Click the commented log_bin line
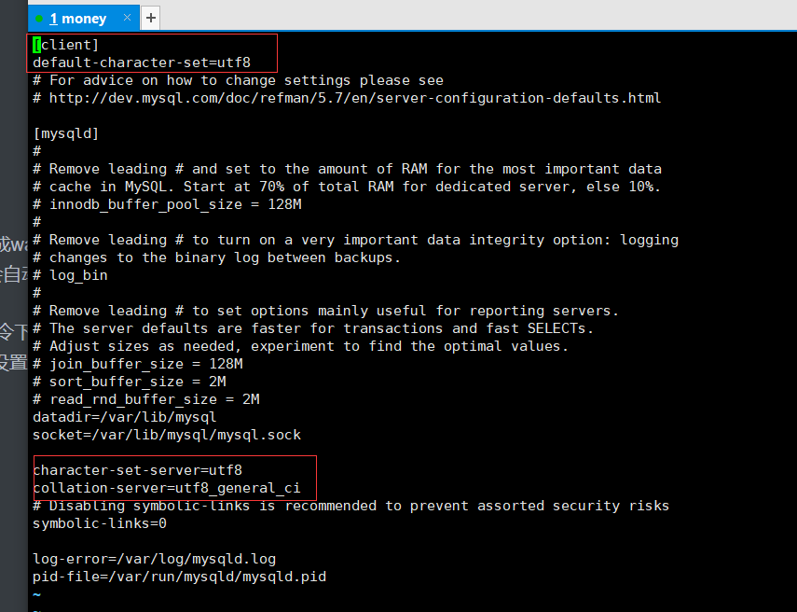Image resolution: width=797 pixels, height=612 pixels. [x=77, y=275]
